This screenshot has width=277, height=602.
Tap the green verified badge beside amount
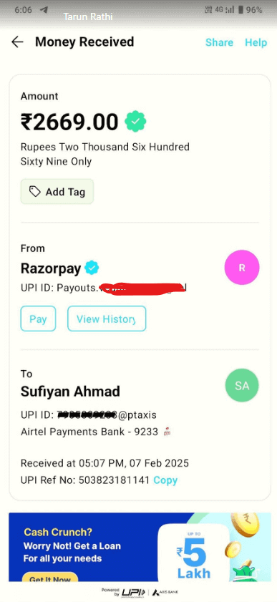[135, 121]
